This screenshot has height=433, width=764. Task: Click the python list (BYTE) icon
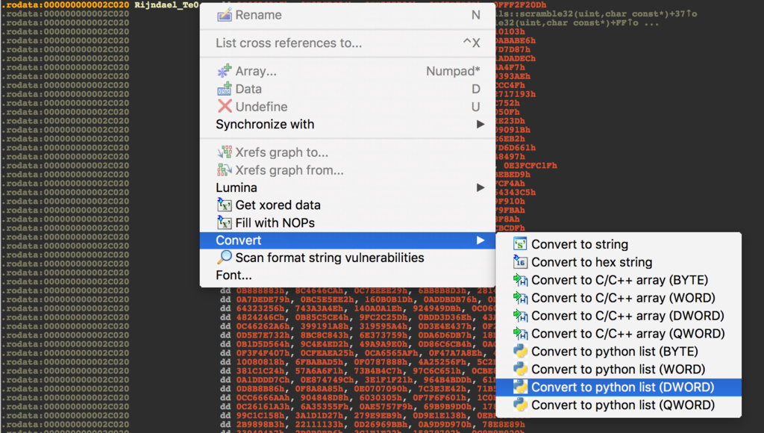click(520, 351)
